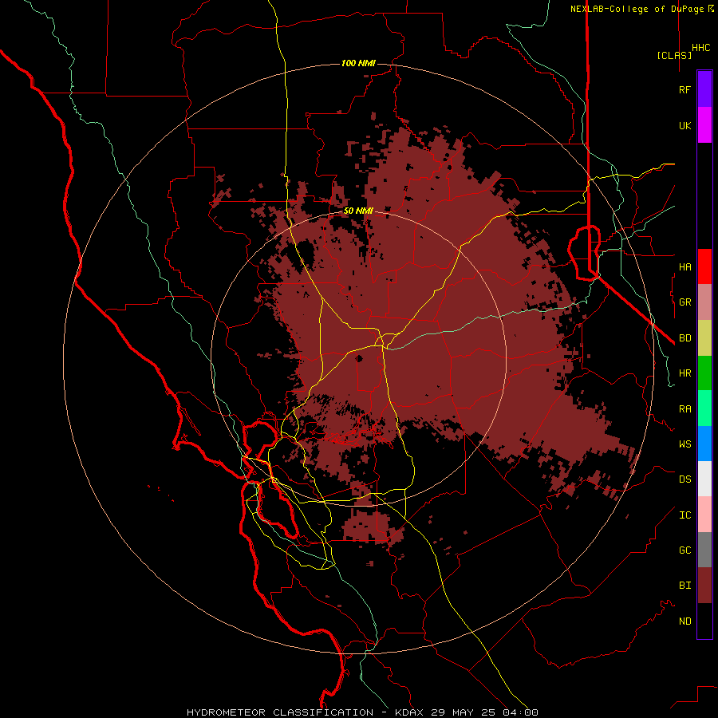Screen dimensions: 718x718
Task: Click the 'GR' legend label
Action: [x=684, y=302]
